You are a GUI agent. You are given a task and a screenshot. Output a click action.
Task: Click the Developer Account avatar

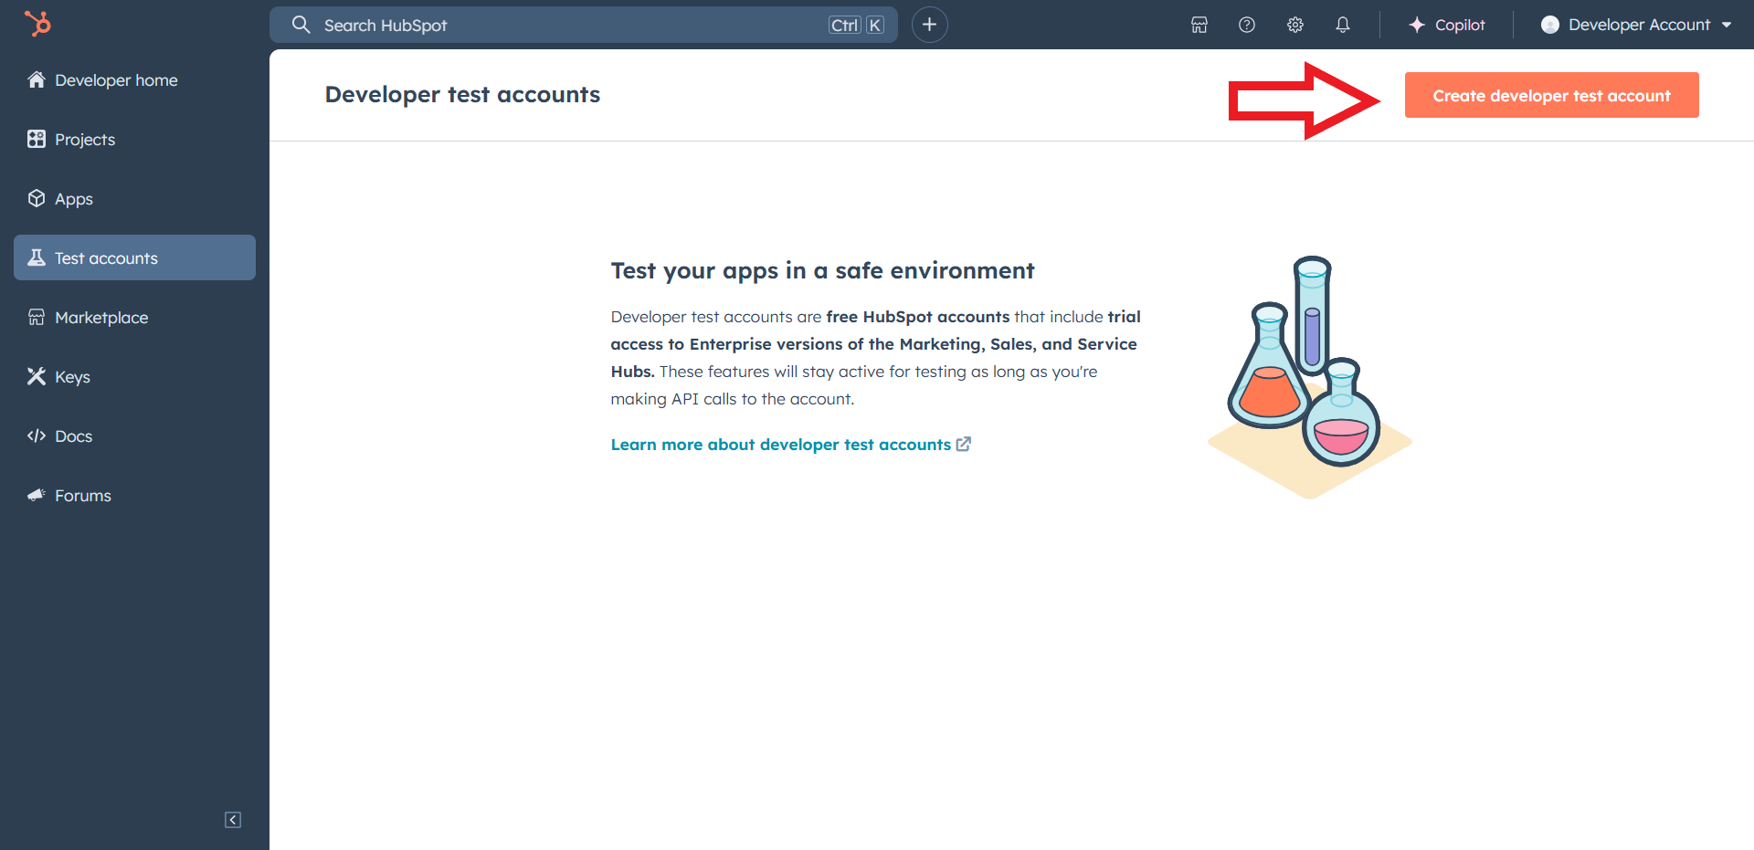tap(1550, 25)
